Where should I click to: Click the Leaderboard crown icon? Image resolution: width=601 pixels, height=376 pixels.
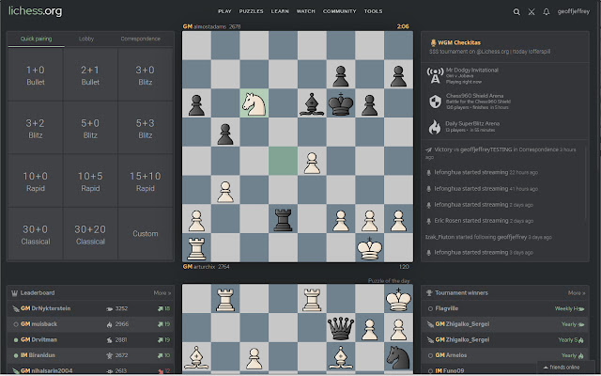click(x=15, y=293)
